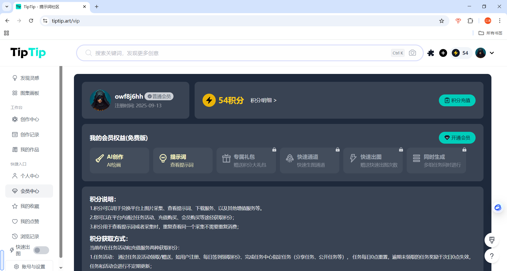507x271 pixels.
Task: Click the locked 快速通道 benefit card
Action: (309, 160)
